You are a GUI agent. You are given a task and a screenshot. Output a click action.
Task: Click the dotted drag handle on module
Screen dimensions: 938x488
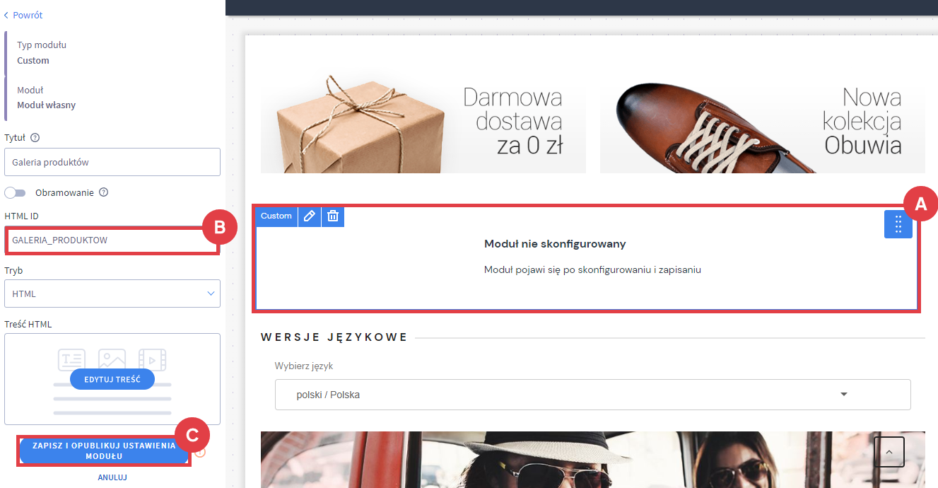point(898,224)
